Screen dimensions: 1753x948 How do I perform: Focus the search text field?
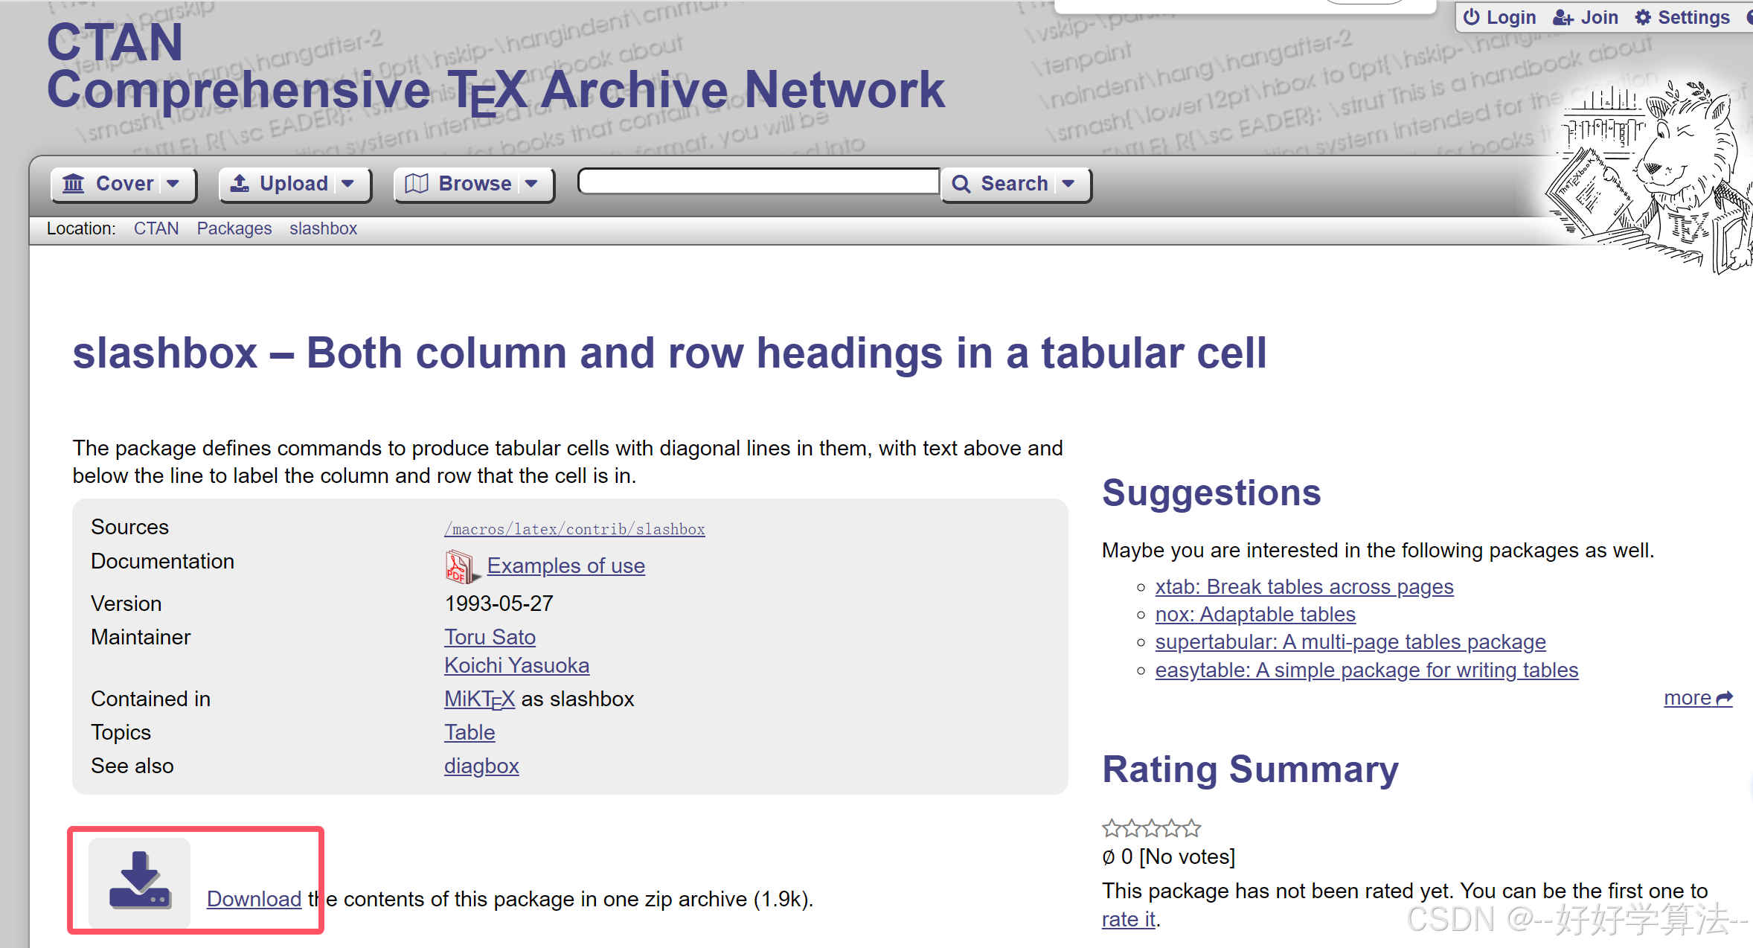click(x=757, y=182)
